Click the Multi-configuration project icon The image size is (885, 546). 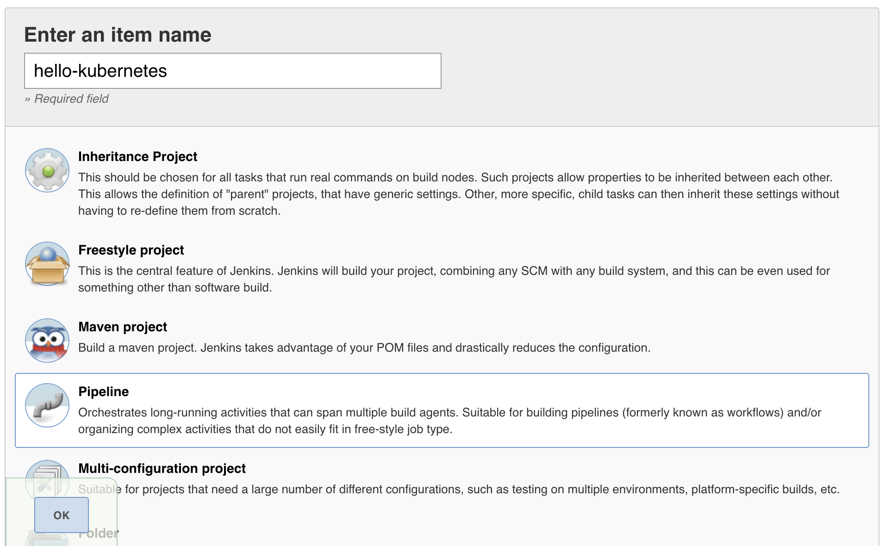click(x=47, y=481)
